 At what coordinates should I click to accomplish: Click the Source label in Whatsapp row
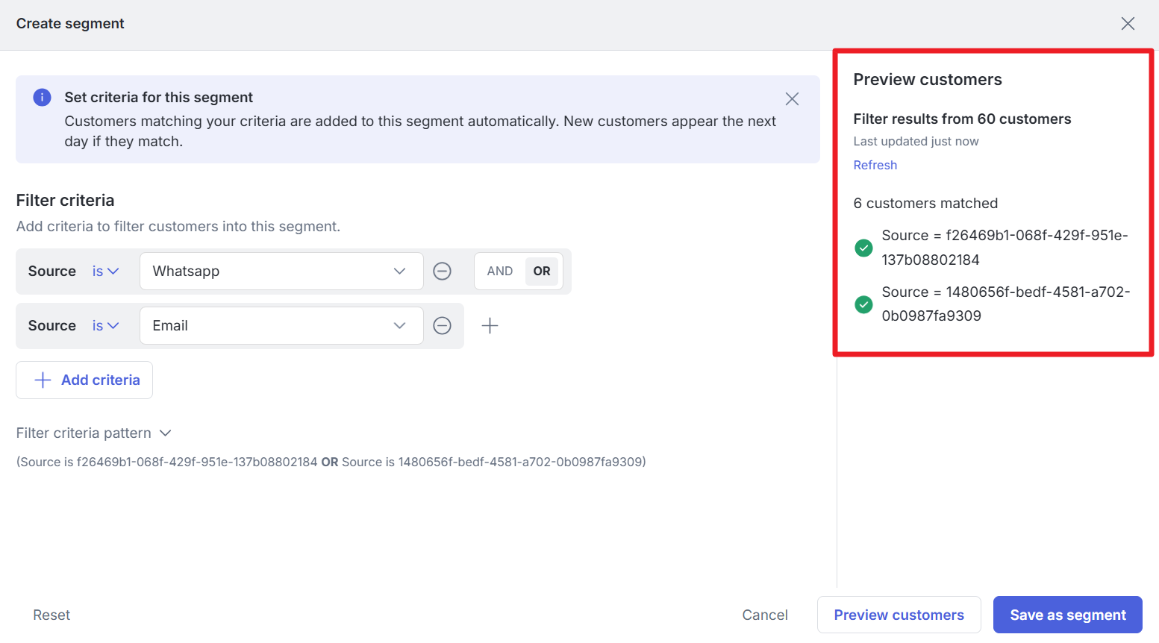52,272
